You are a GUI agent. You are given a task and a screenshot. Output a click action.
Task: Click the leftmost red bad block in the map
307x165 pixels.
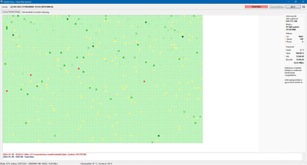pos(7,91)
